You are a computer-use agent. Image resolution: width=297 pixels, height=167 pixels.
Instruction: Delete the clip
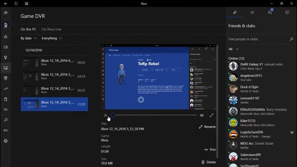[x=208, y=162]
